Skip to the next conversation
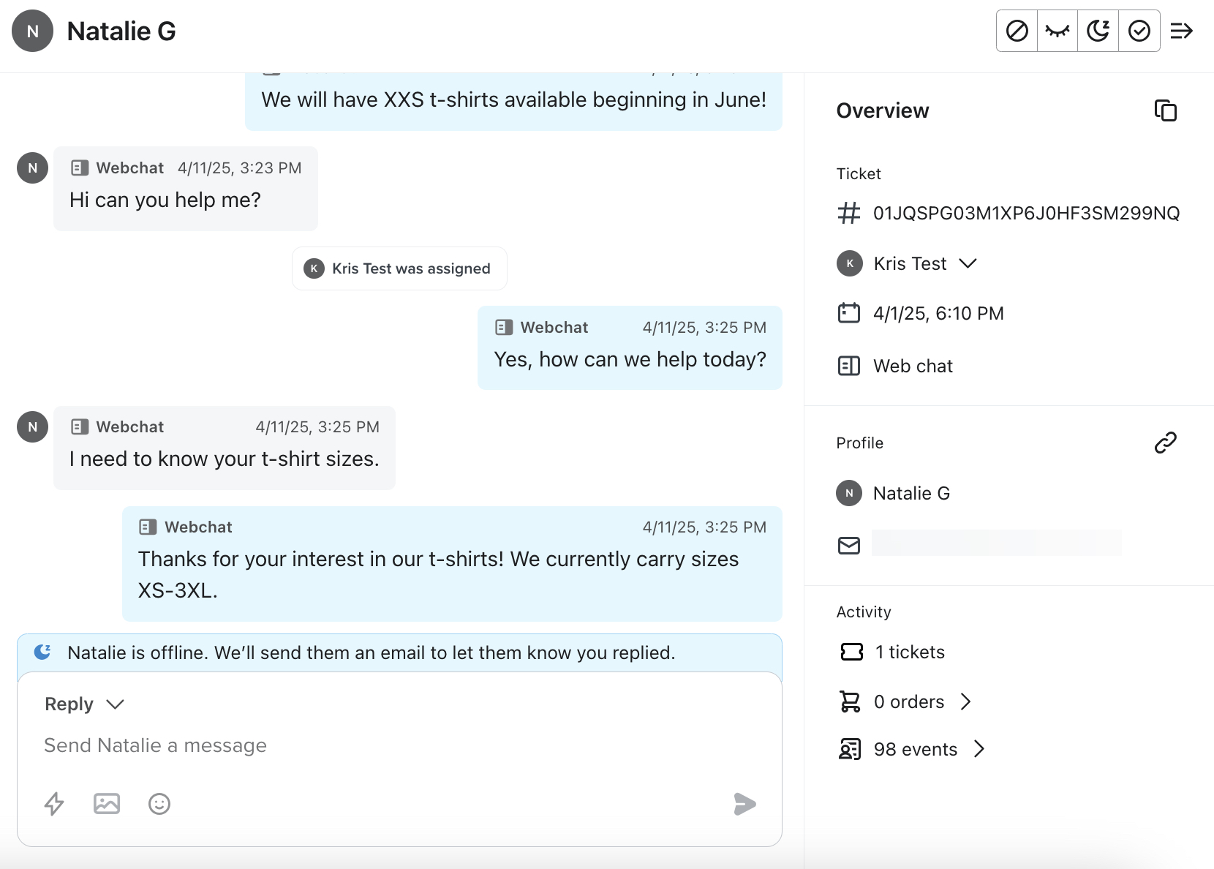Screen dimensions: 1214x869 [x=1182, y=31]
